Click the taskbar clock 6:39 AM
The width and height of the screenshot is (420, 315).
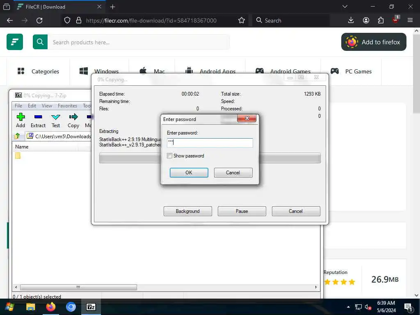click(x=386, y=303)
